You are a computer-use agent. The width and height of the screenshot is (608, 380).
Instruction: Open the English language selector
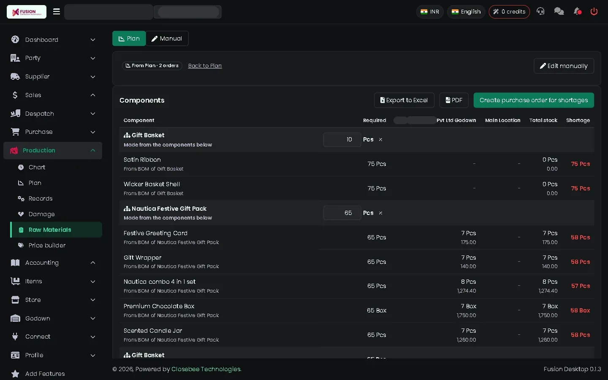click(466, 12)
